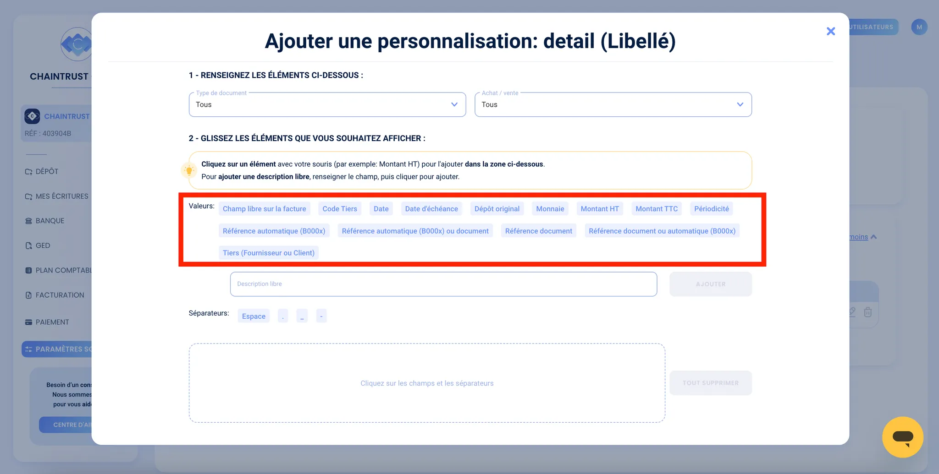939x474 pixels.
Task: Collapse the section with the moins link
Action: pyautogui.click(x=862, y=237)
